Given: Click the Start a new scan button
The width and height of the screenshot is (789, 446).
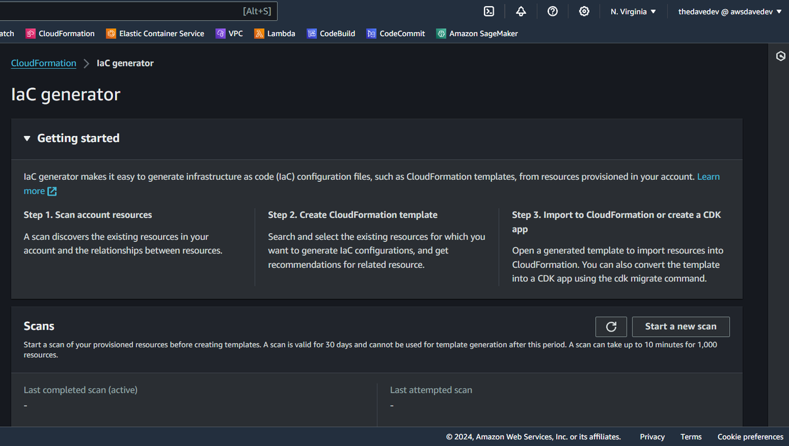Looking at the screenshot, I should [681, 326].
